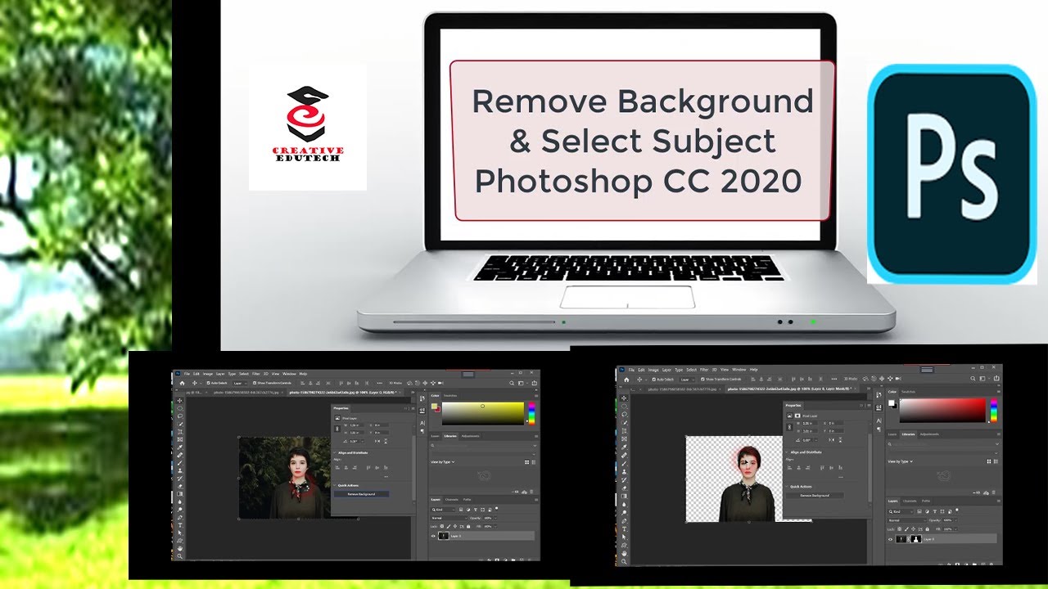The height and width of the screenshot is (589, 1048).
Task: Click link proportions icon in right Properties panel
Action: click(789, 427)
